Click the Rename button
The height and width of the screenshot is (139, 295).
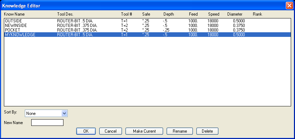click(x=180, y=131)
